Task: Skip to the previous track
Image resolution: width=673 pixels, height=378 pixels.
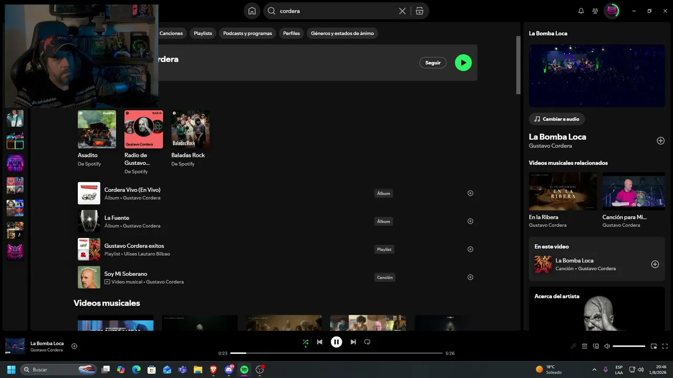Action: (x=320, y=342)
